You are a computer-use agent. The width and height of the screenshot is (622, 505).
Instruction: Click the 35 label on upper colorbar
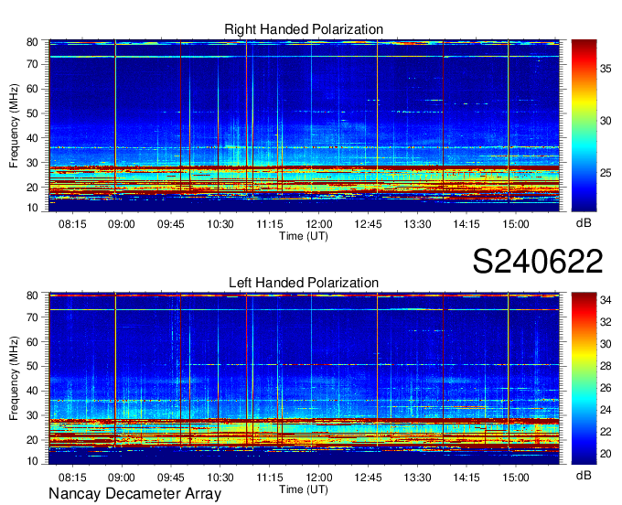tap(606, 69)
